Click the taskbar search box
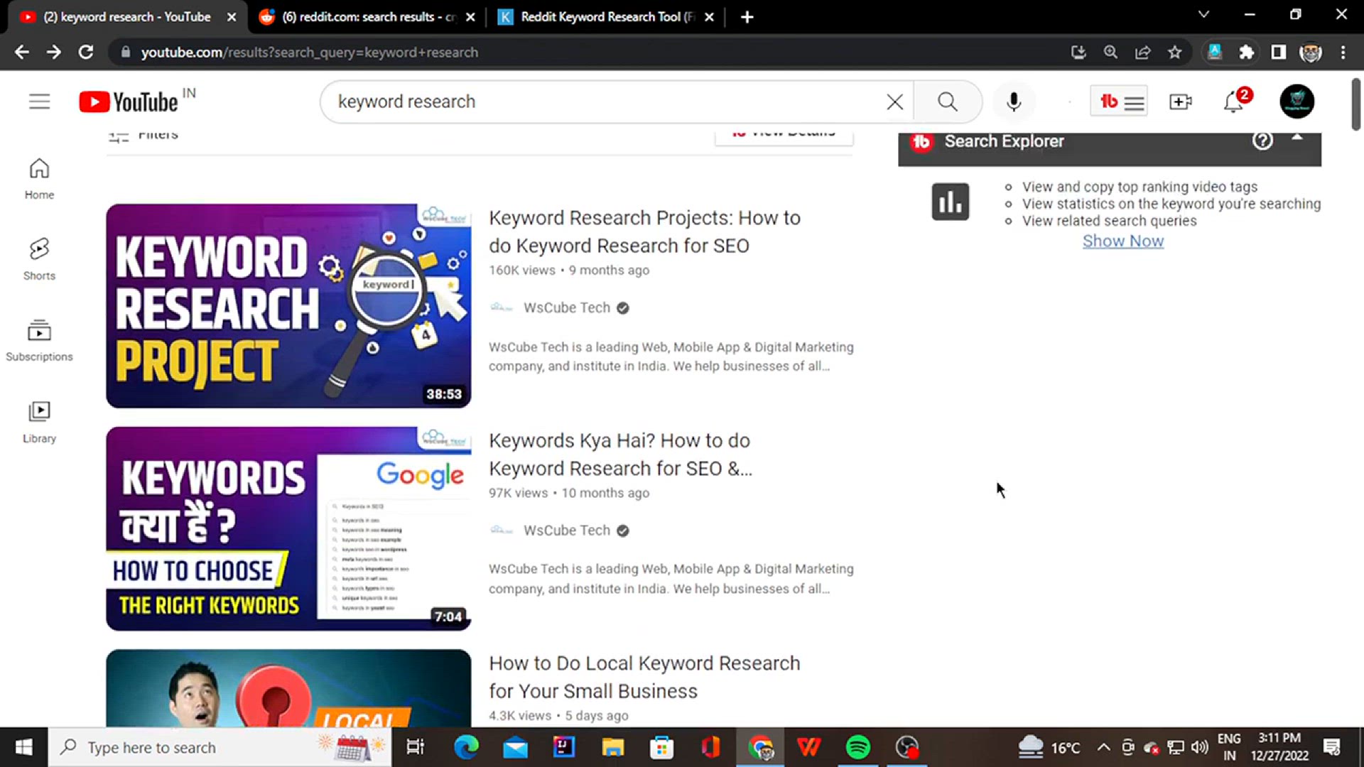This screenshot has height=767, width=1364. coord(220,747)
